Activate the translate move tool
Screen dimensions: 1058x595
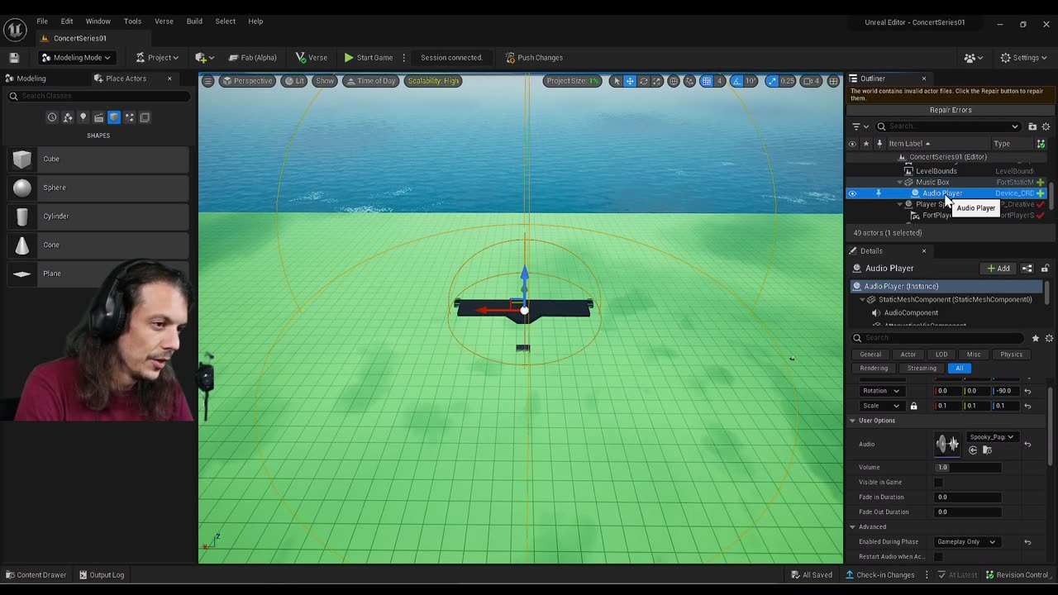(630, 81)
